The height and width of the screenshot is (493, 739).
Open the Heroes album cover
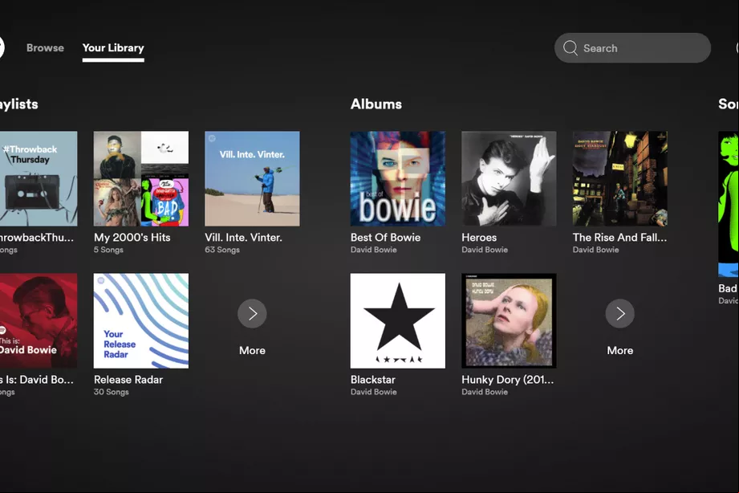(x=509, y=179)
